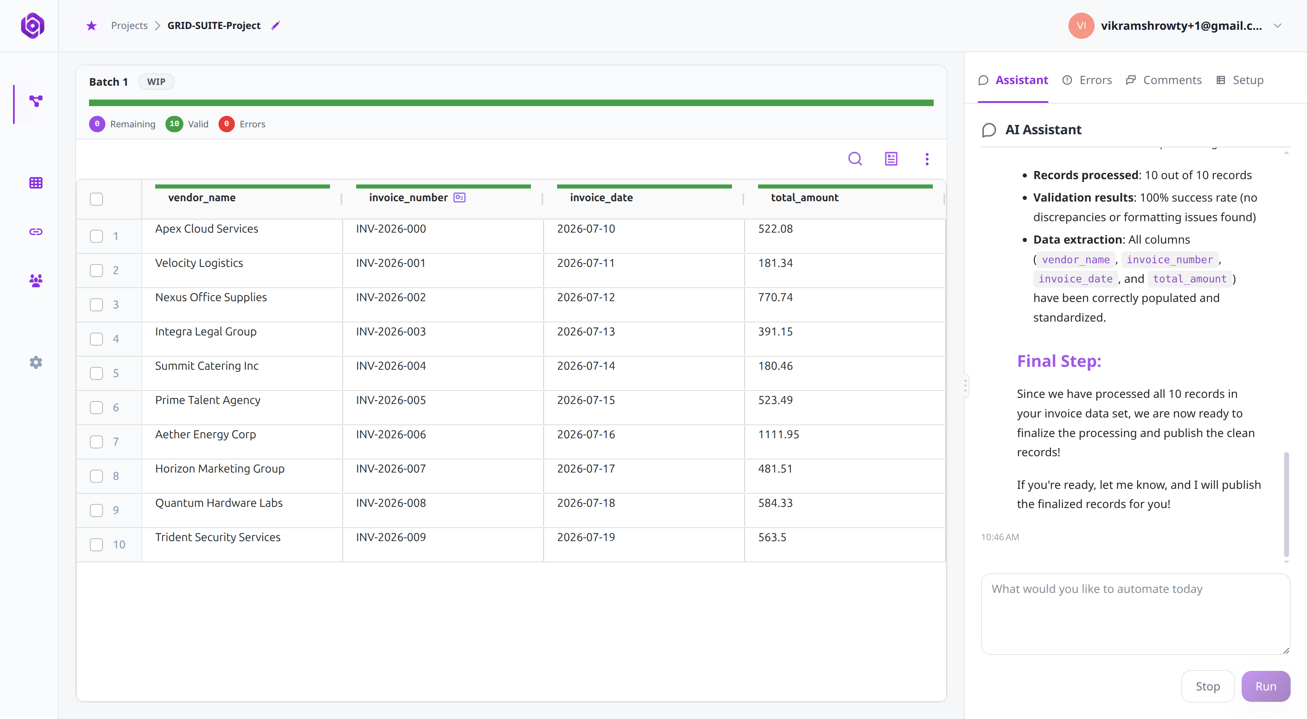1307x719 pixels.
Task: Click the key icon beside invoice_number
Action: pos(459,197)
